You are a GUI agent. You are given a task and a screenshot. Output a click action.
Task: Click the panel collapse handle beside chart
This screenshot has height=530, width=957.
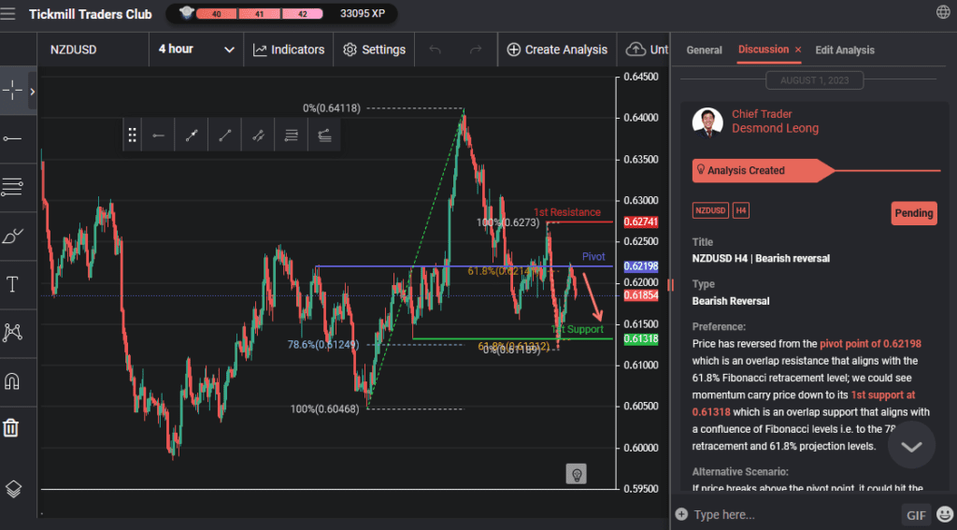point(671,284)
